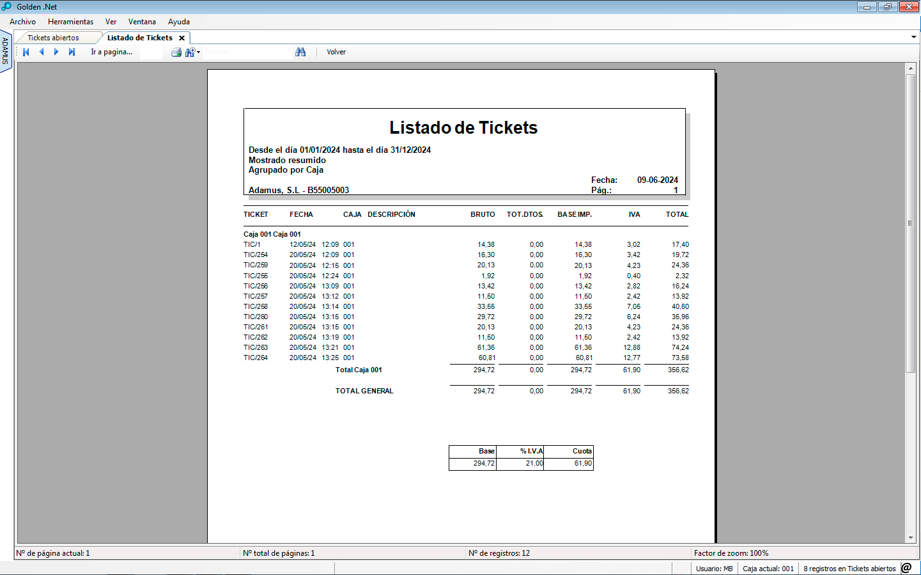The width and height of the screenshot is (921, 575).
Task: Minimize the Golden .Net window
Action: pos(867,7)
